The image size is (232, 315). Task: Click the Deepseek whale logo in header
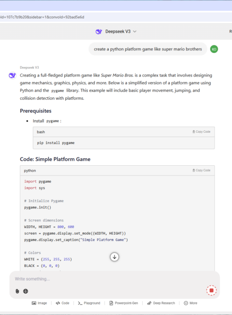(99, 31)
